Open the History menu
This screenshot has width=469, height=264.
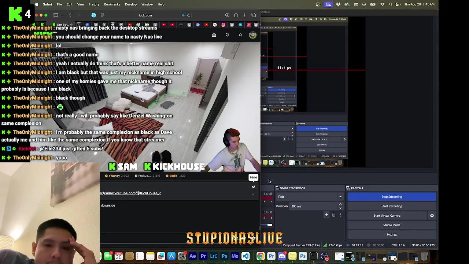pos(94,4)
